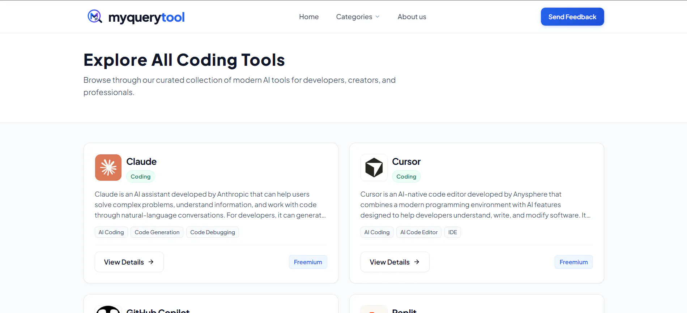This screenshot has height=313, width=687.
Task: Open the Home menu item
Action: coord(309,17)
